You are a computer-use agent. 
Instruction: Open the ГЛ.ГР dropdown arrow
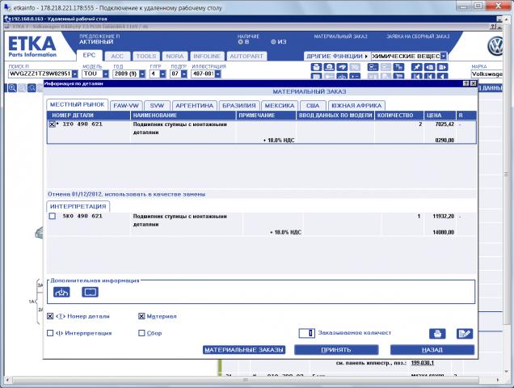tap(163, 74)
